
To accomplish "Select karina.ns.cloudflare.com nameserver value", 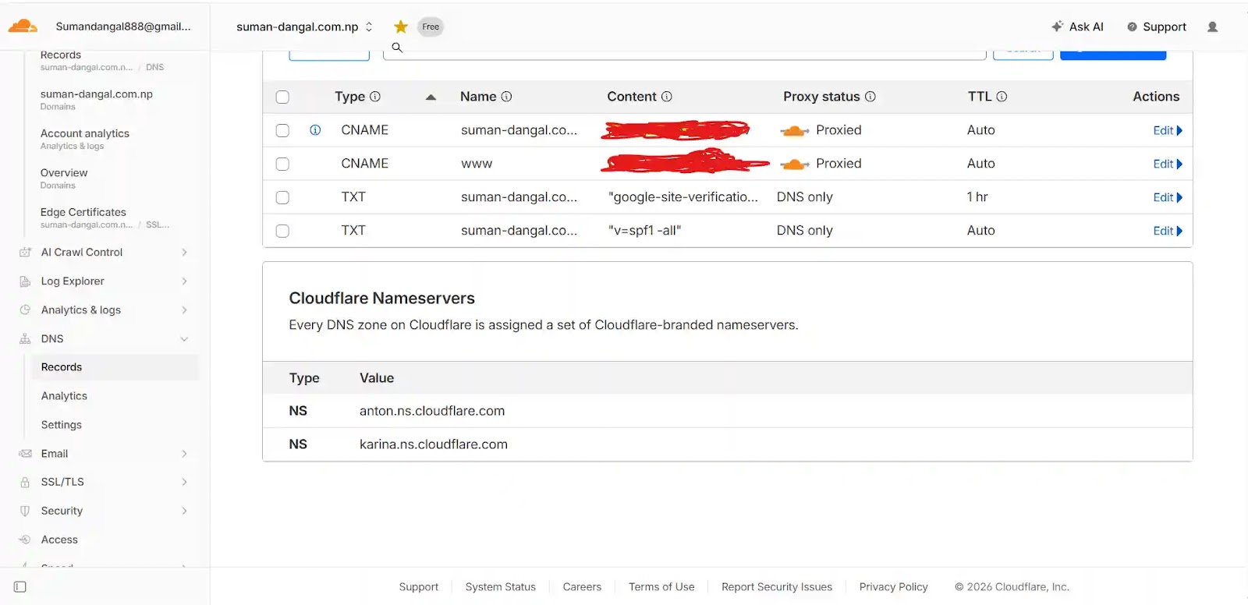I will 434,444.
